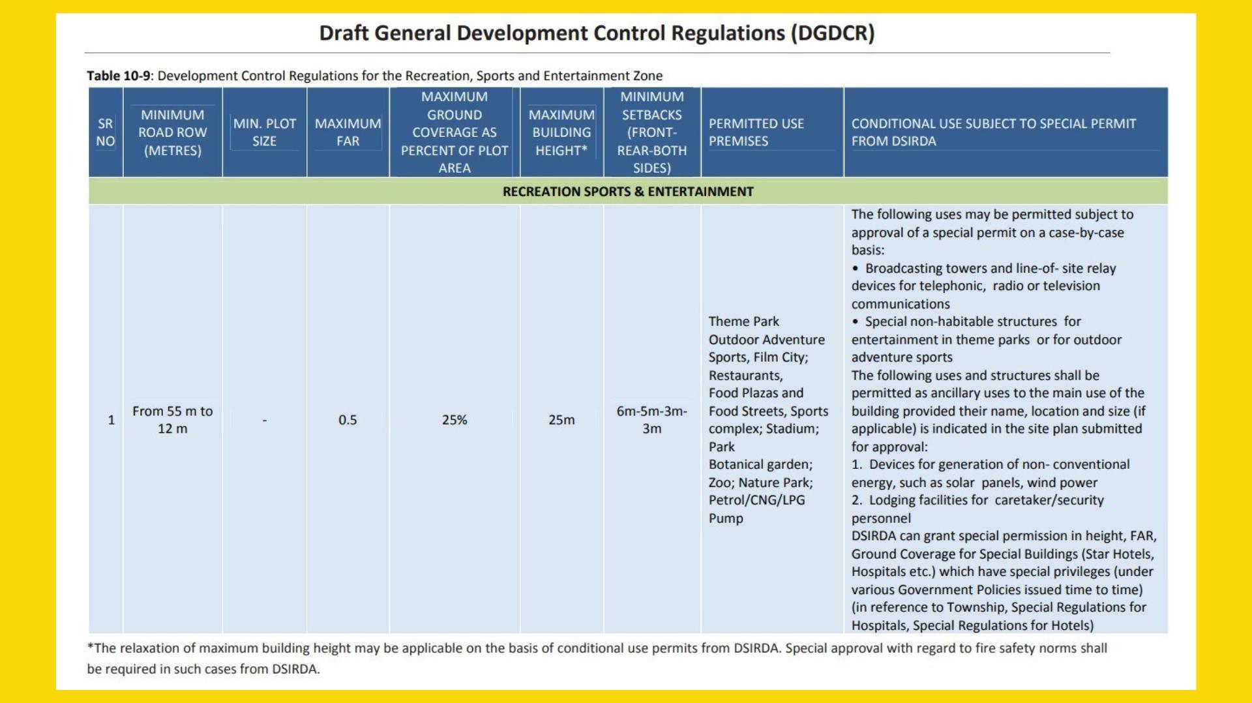Click the 6m-5m-3m-3m setbacks value

tap(651, 420)
